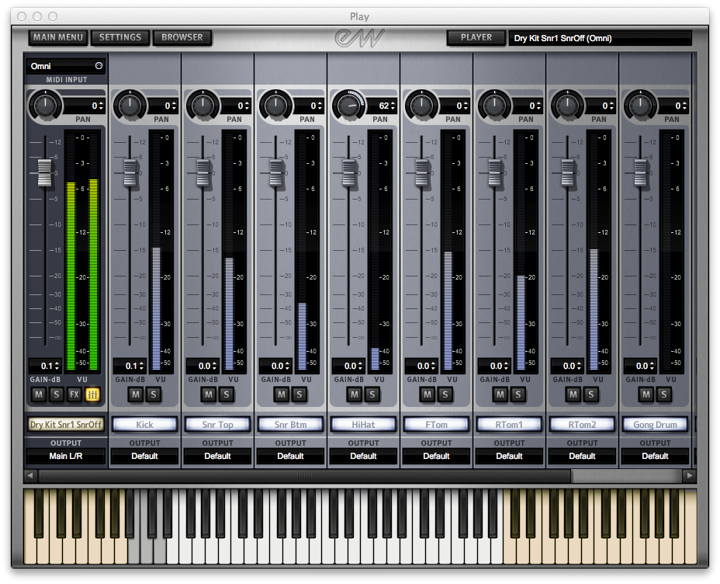Open the FX panel on master channel
Viewport: 720px width, 584px height.
(x=74, y=395)
